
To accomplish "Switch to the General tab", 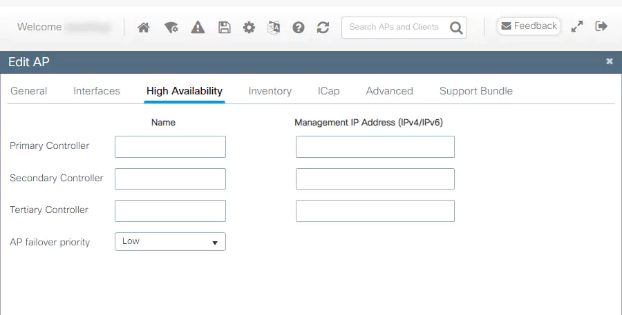I will coord(29,91).
